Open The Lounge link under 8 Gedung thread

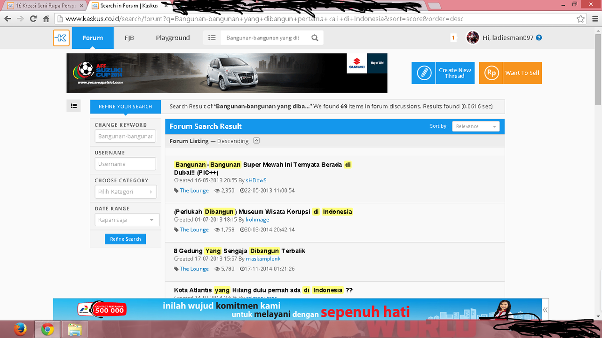tap(194, 269)
